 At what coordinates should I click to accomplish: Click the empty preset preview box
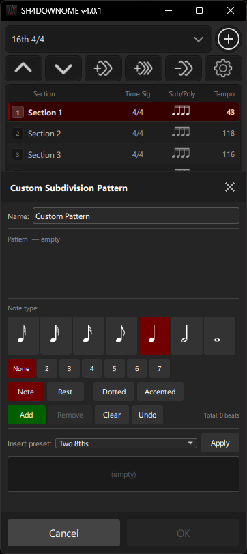tap(123, 474)
